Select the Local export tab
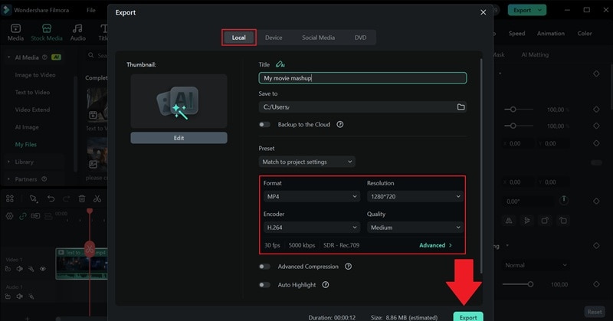 click(238, 38)
